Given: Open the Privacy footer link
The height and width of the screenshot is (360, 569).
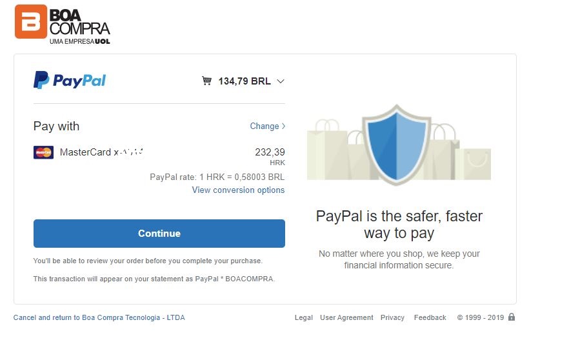Looking at the screenshot, I should 392,317.
